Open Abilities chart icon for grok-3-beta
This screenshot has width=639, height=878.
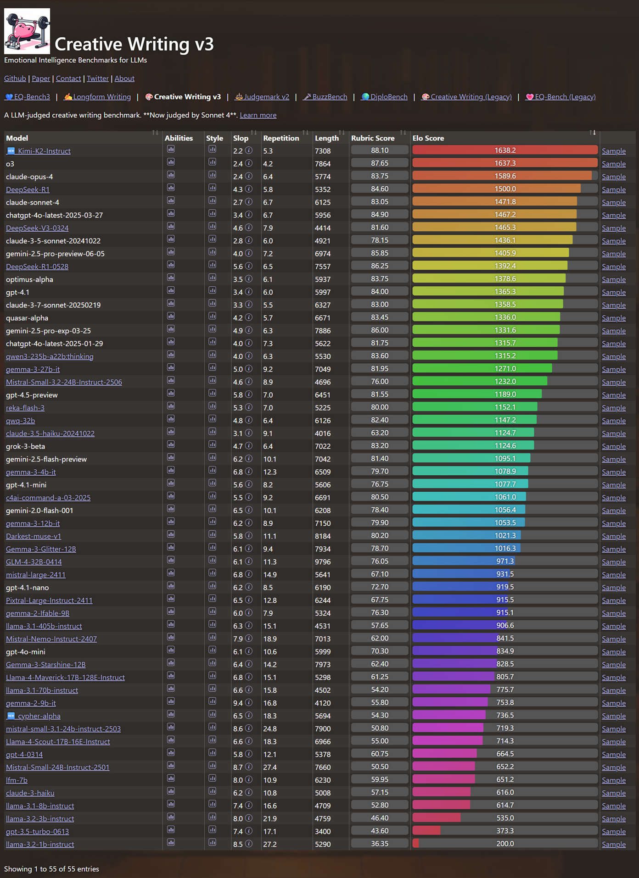[171, 445]
